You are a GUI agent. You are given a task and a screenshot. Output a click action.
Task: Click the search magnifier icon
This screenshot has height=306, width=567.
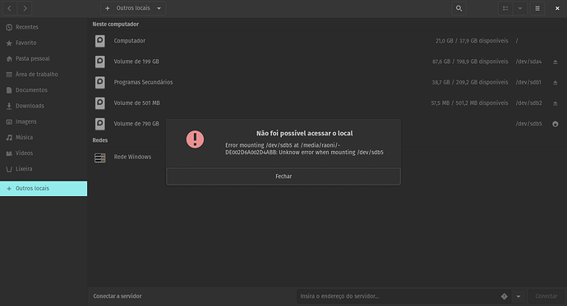(x=459, y=8)
